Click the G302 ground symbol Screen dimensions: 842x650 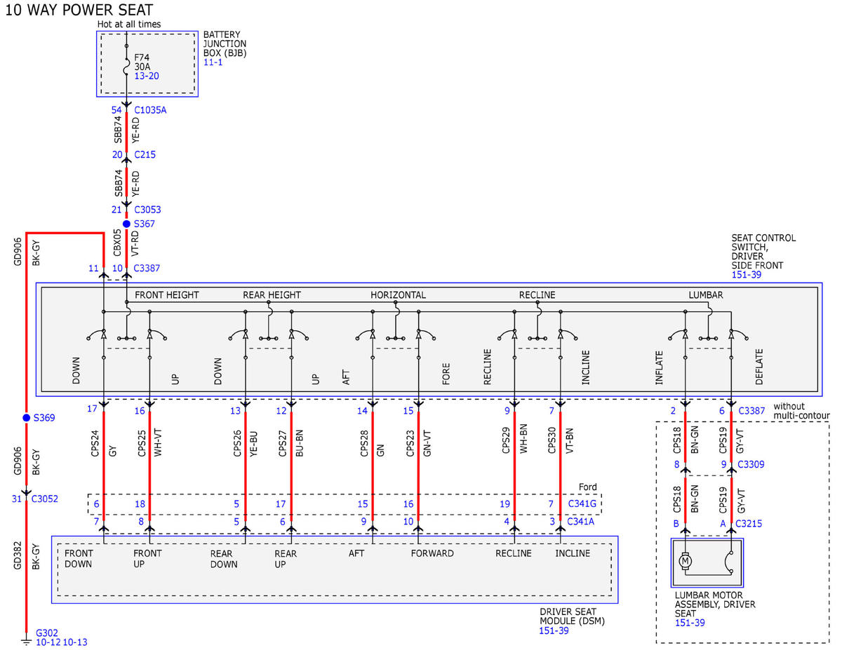pos(26,640)
